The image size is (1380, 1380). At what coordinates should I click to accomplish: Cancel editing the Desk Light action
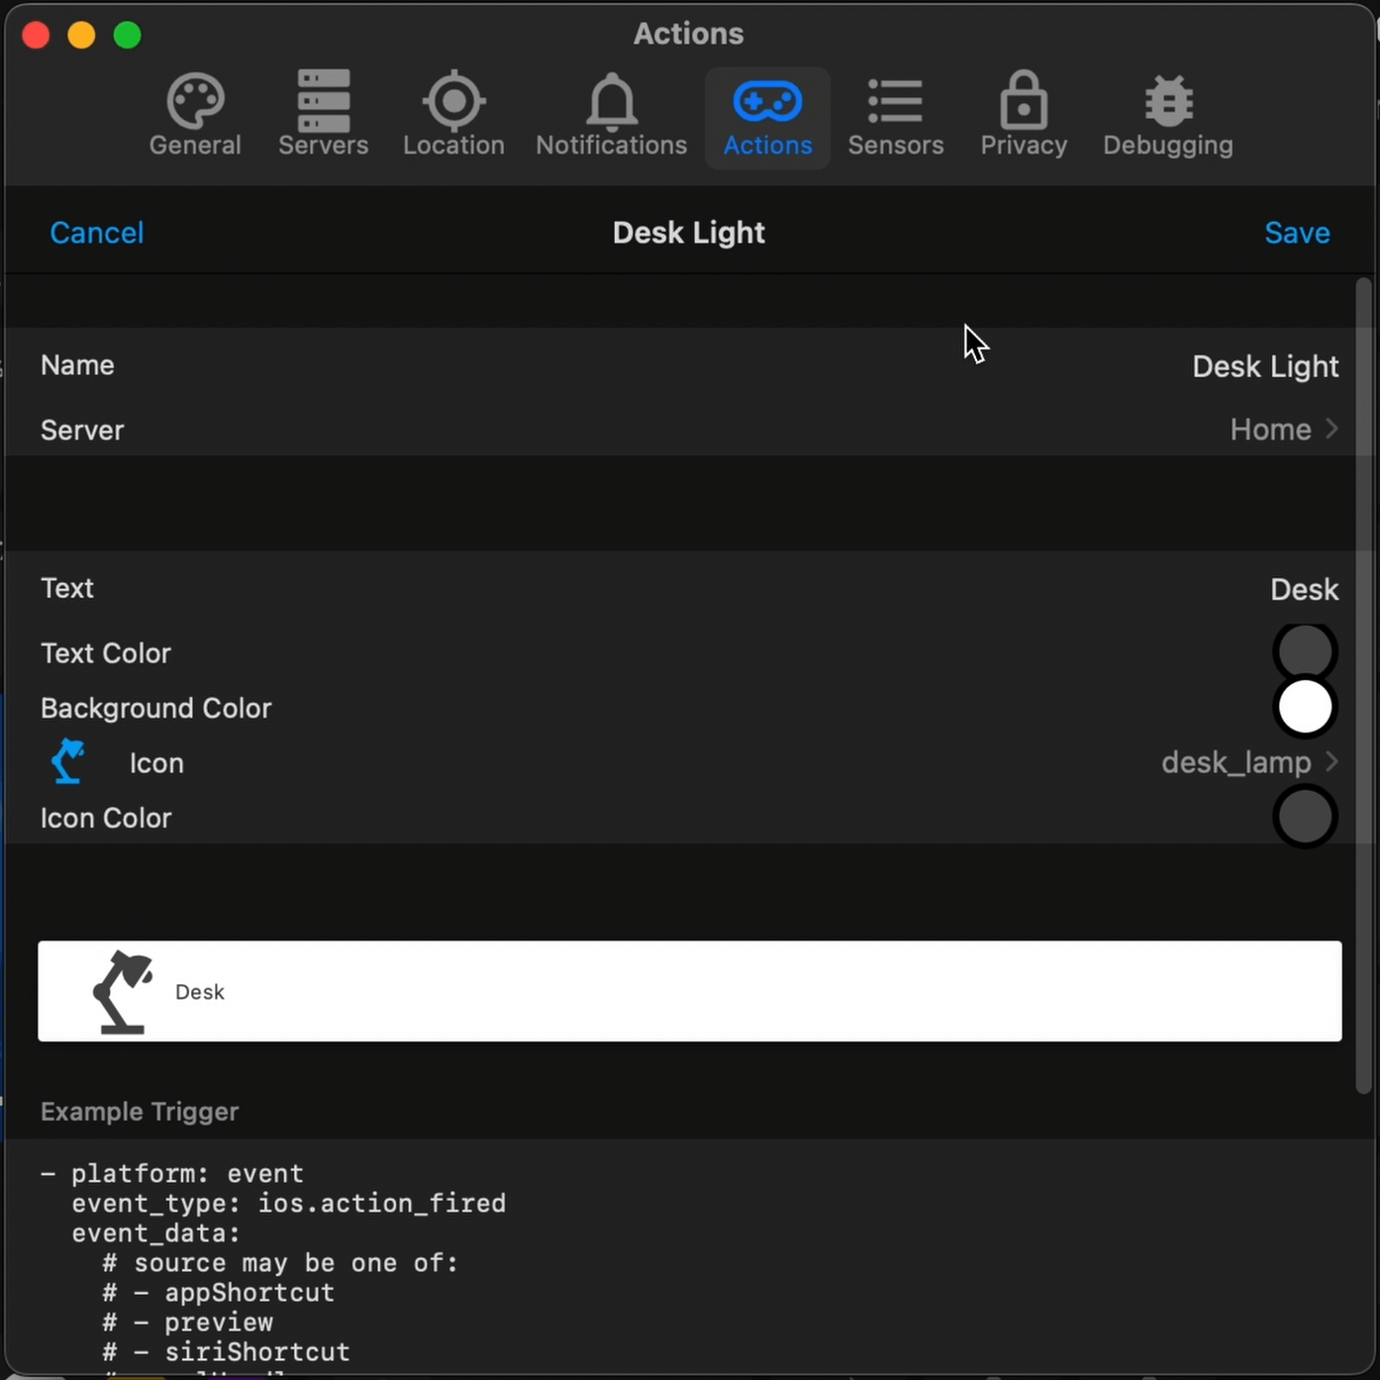coord(96,232)
